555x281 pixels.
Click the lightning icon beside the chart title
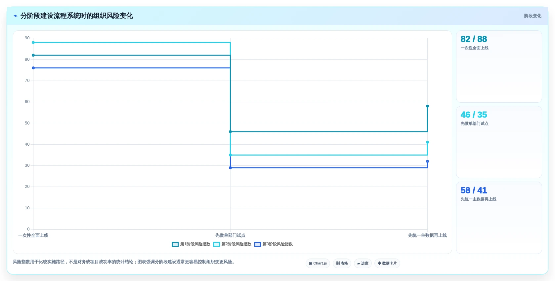click(x=15, y=16)
